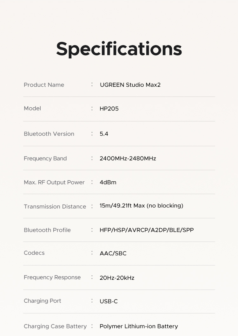Click the 20Hz-20kHz frequency response value
The width and height of the screenshot is (238, 336).
[117, 278]
